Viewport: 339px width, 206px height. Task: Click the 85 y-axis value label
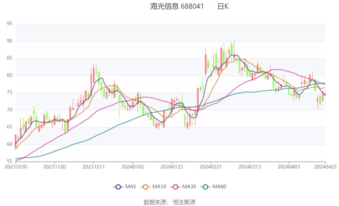pyautogui.click(x=10, y=58)
